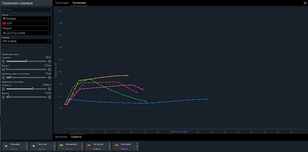Click the Время полета axis label
This screenshot has width=308, height=152.
click(x=180, y=131)
